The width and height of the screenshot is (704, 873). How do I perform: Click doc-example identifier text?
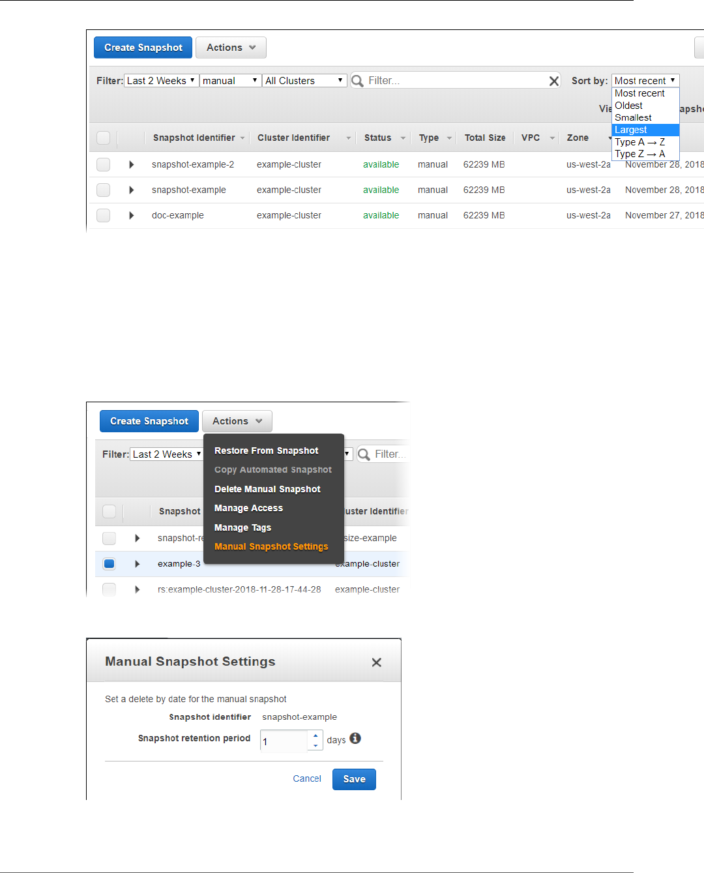tap(177, 215)
